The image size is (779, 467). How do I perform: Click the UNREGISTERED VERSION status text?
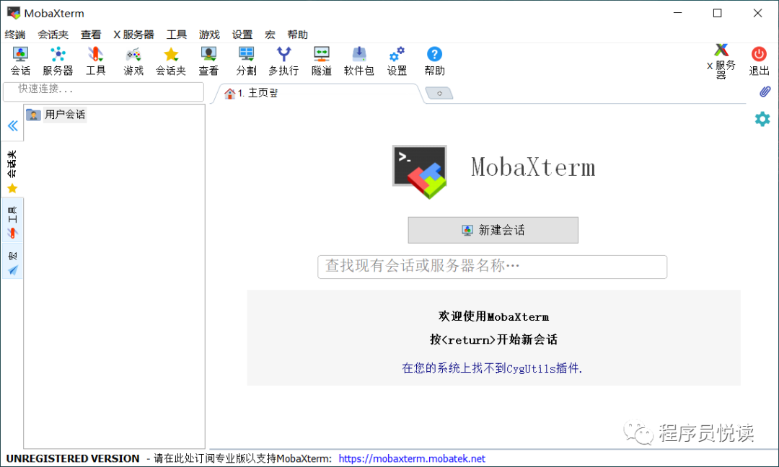coord(73,458)
